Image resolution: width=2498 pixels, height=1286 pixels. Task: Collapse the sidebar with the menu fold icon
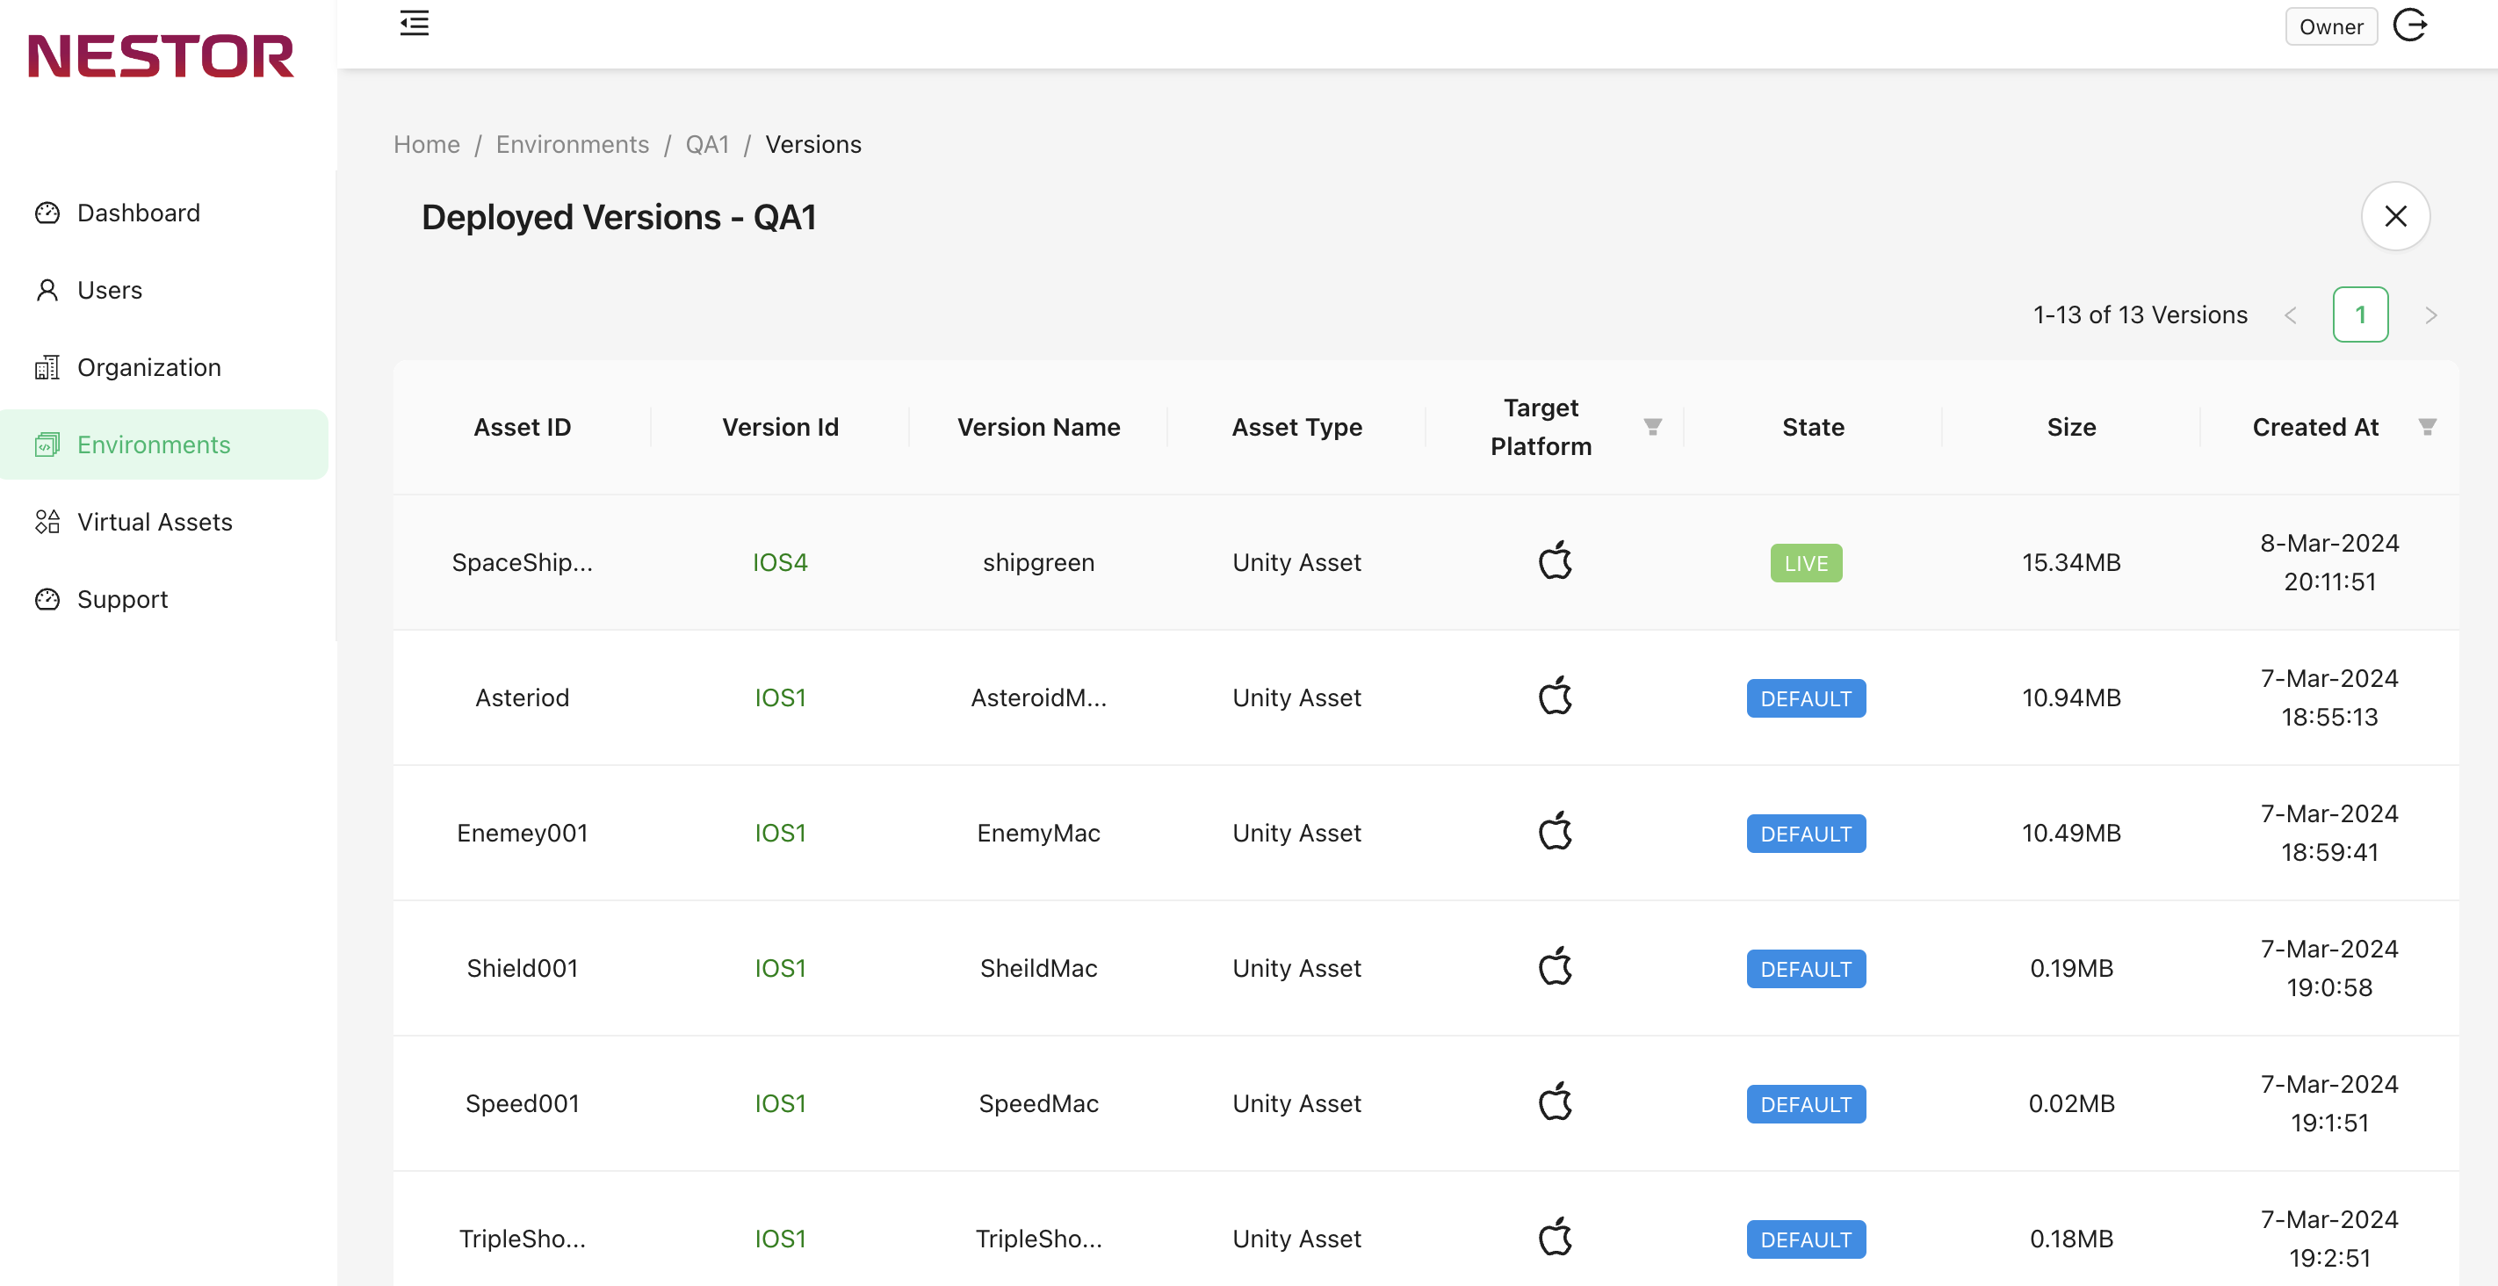[x=414, y=22]
